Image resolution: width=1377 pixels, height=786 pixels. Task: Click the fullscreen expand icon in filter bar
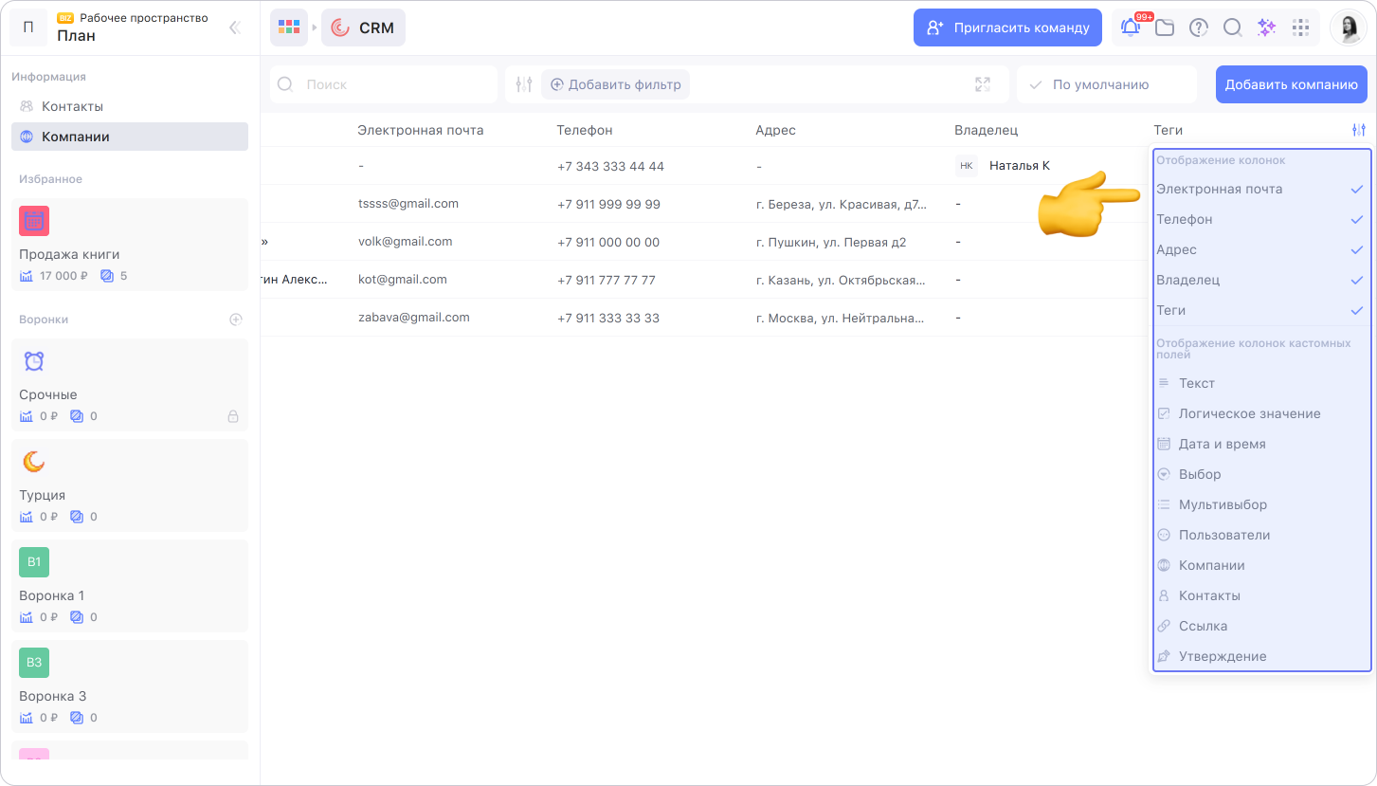click(x=983, y=84)
